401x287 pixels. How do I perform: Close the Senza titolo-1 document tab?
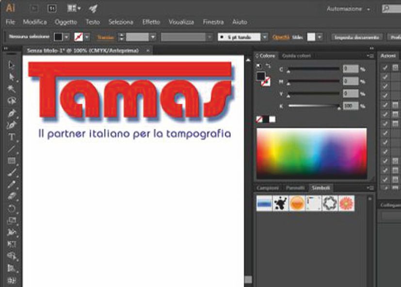tap(148, 51)
